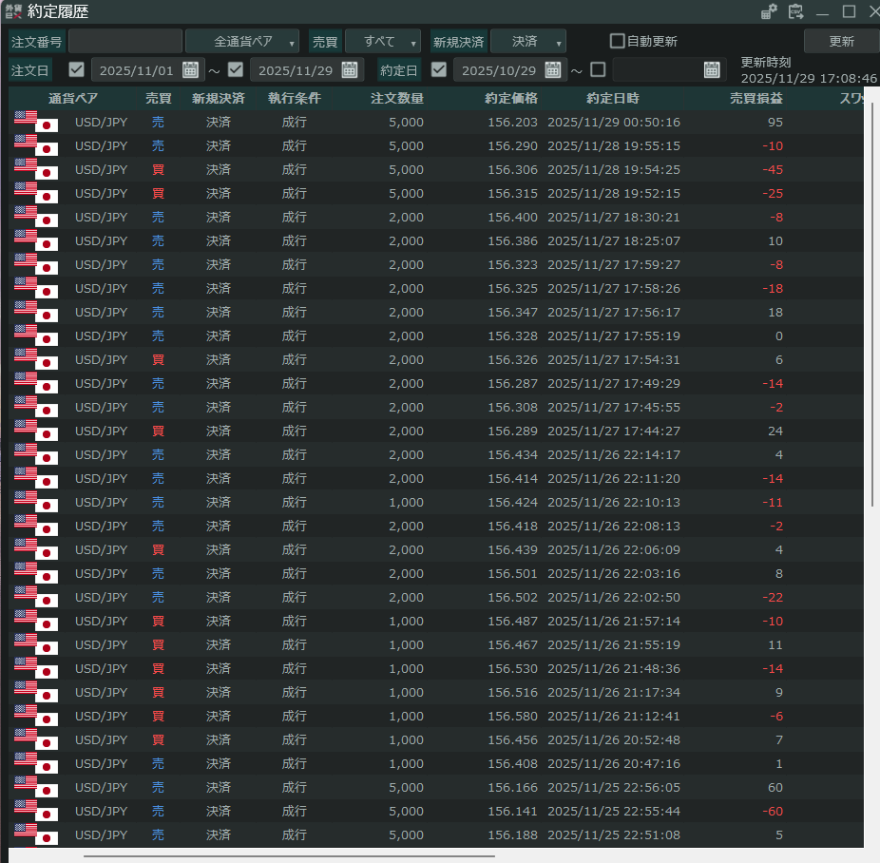Enable the 自動更新 auto-refresh checkbox
Screen dimensions: 880x863
point(618,41)
